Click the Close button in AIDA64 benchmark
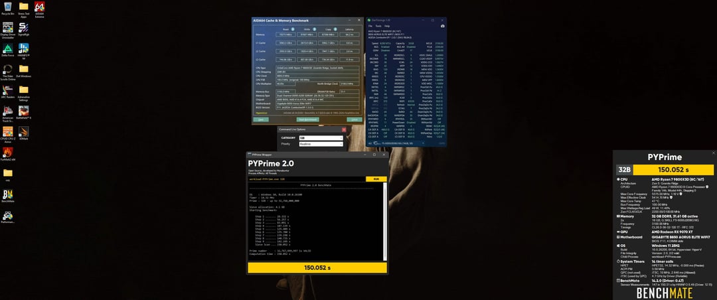This screenshot has width=717, height=300. 354,119
